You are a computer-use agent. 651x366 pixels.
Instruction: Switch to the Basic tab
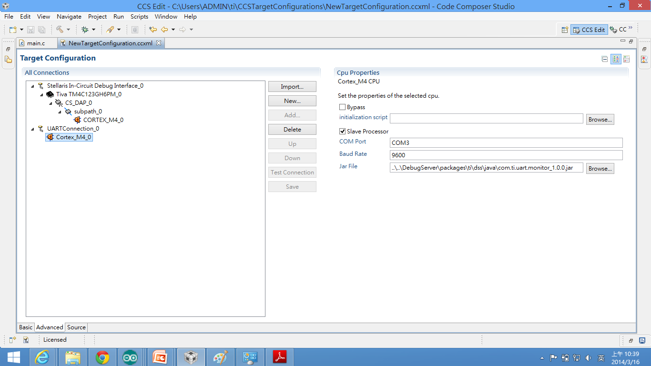tap(26, 327)
